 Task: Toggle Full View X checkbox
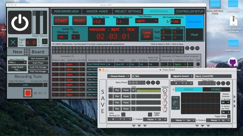[13, 42]
